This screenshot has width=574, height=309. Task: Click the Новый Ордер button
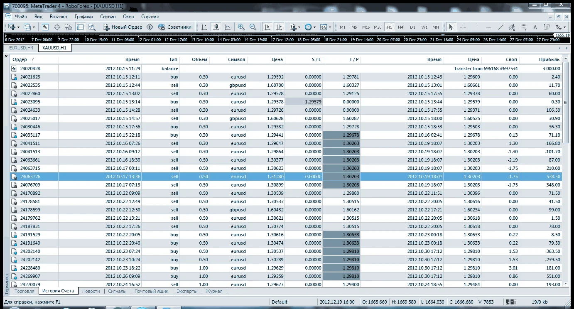(x=123, y=27)
